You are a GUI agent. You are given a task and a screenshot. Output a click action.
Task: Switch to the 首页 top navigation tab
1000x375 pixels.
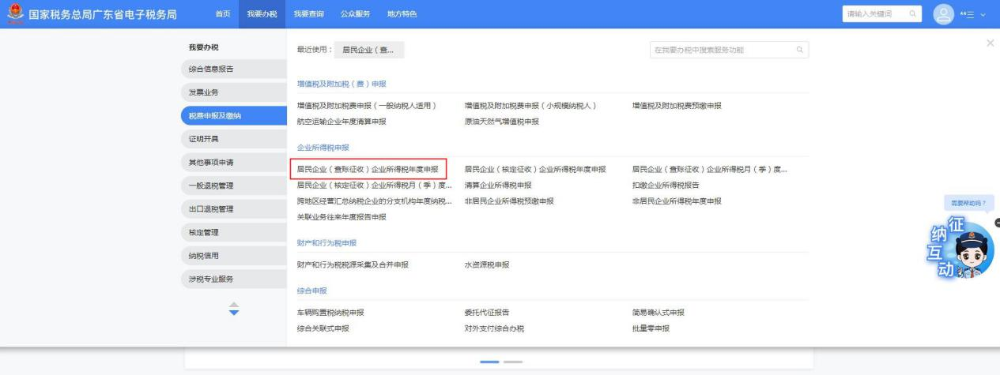(224, 14)
